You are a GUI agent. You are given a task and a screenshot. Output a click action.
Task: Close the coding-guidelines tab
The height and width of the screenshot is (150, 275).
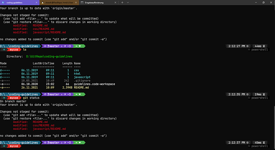coord(36,3)
